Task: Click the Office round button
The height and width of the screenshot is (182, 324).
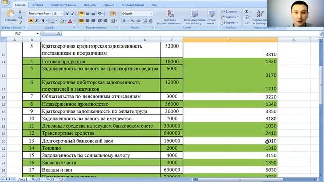Action: [5, 2]
